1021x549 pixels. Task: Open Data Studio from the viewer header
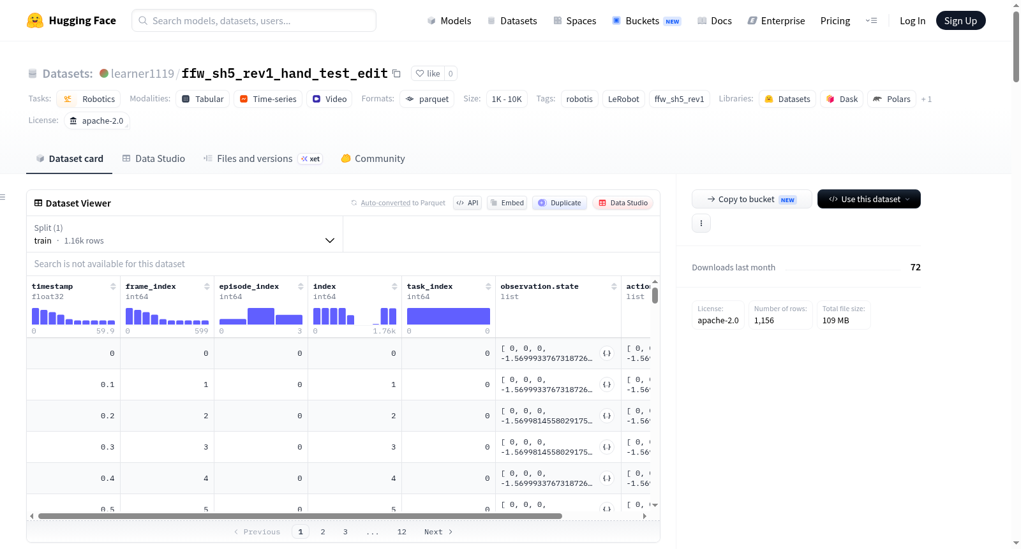tap(623, 203)
